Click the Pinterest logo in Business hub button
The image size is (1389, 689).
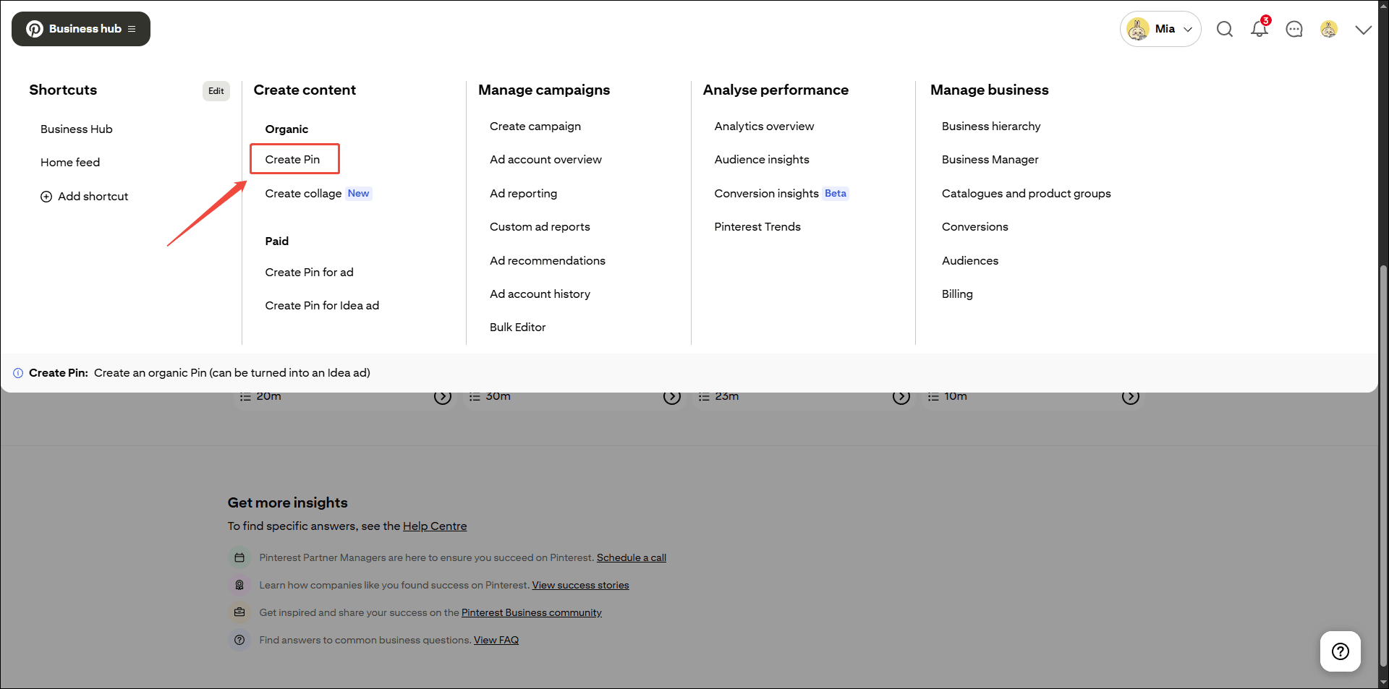35,29
